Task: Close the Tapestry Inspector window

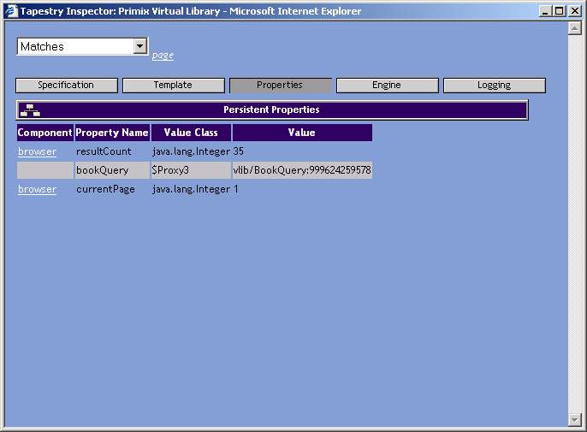Action: (575, 11)
